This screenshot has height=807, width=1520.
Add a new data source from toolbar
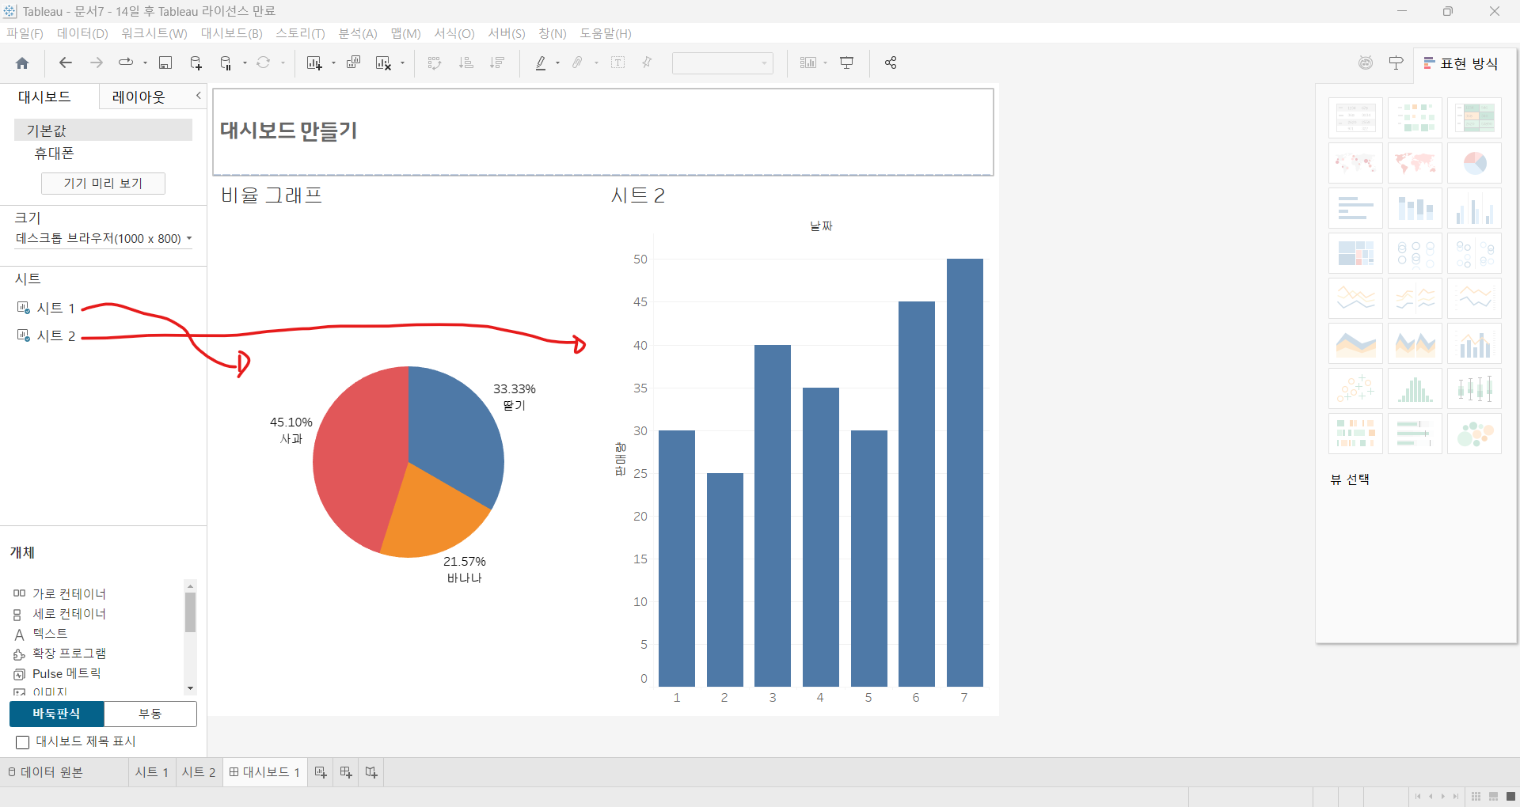coord(196,63)
